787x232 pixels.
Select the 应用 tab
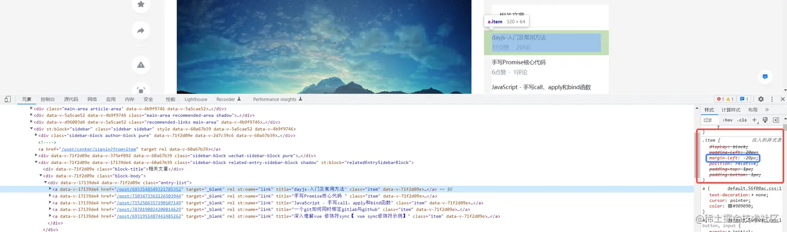tap(111, 99)
